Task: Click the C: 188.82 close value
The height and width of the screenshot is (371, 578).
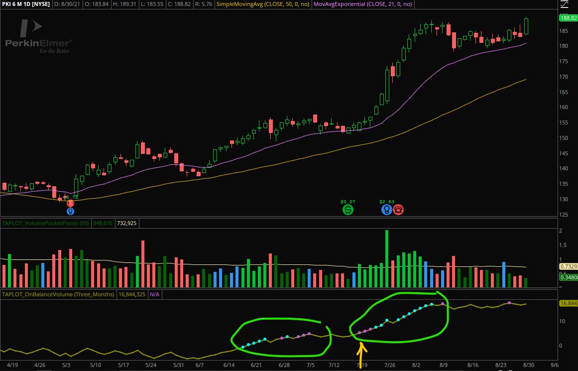Action: point(180,4)
